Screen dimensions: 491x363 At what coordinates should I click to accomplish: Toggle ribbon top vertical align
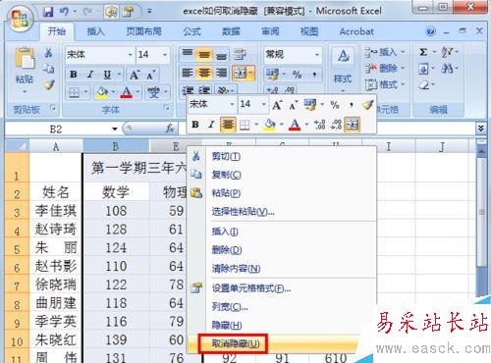pos(188,53)
